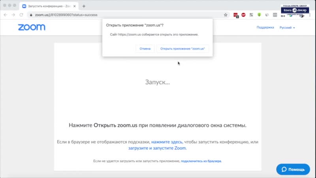Open Chrome's three-dot menu
The width and height of the screenshot is (316, 178).
(x=310, y=15)
